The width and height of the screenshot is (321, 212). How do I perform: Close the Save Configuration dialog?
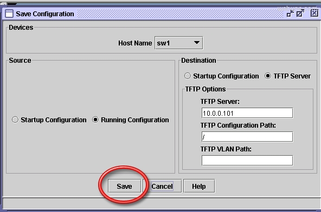314,14
